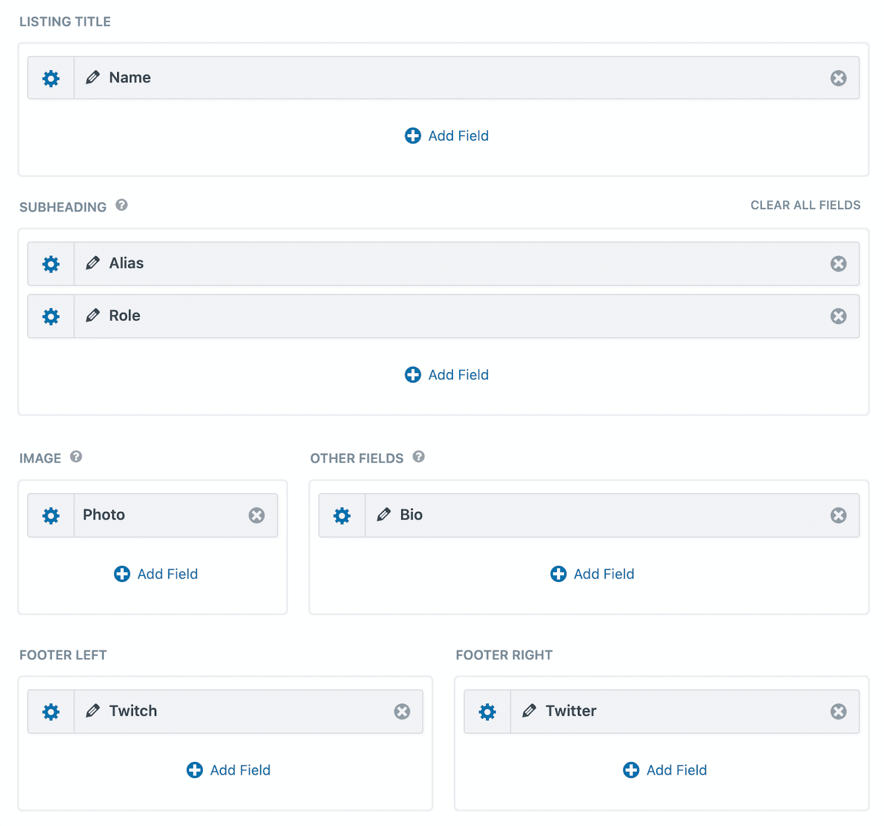Add a field under Footer Right
This screenshot has width=884, height=826.
pos(665,770)
